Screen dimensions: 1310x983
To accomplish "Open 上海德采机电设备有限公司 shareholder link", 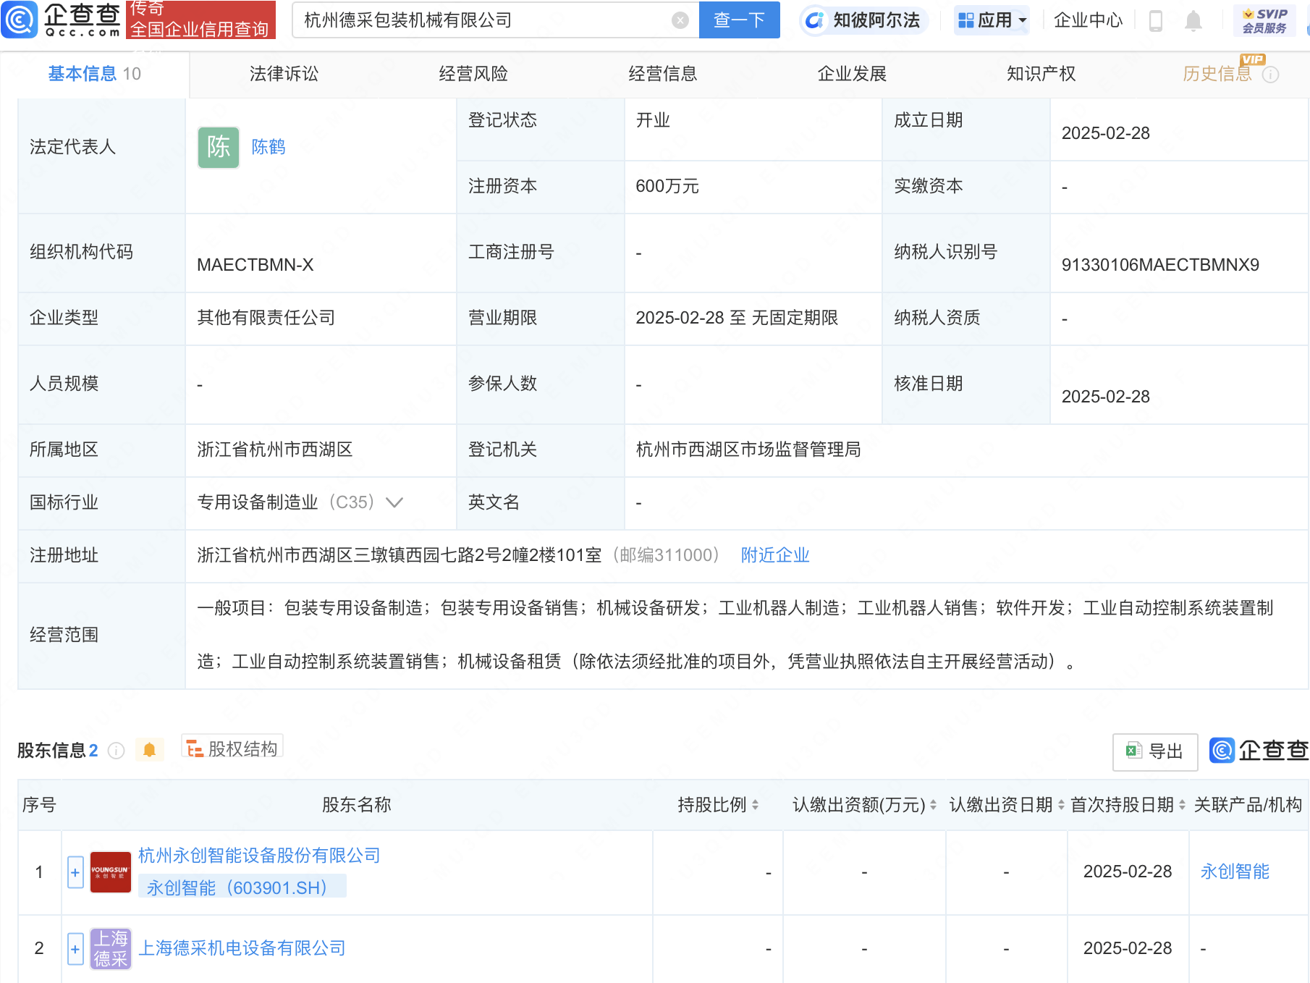I will point(242,948).
